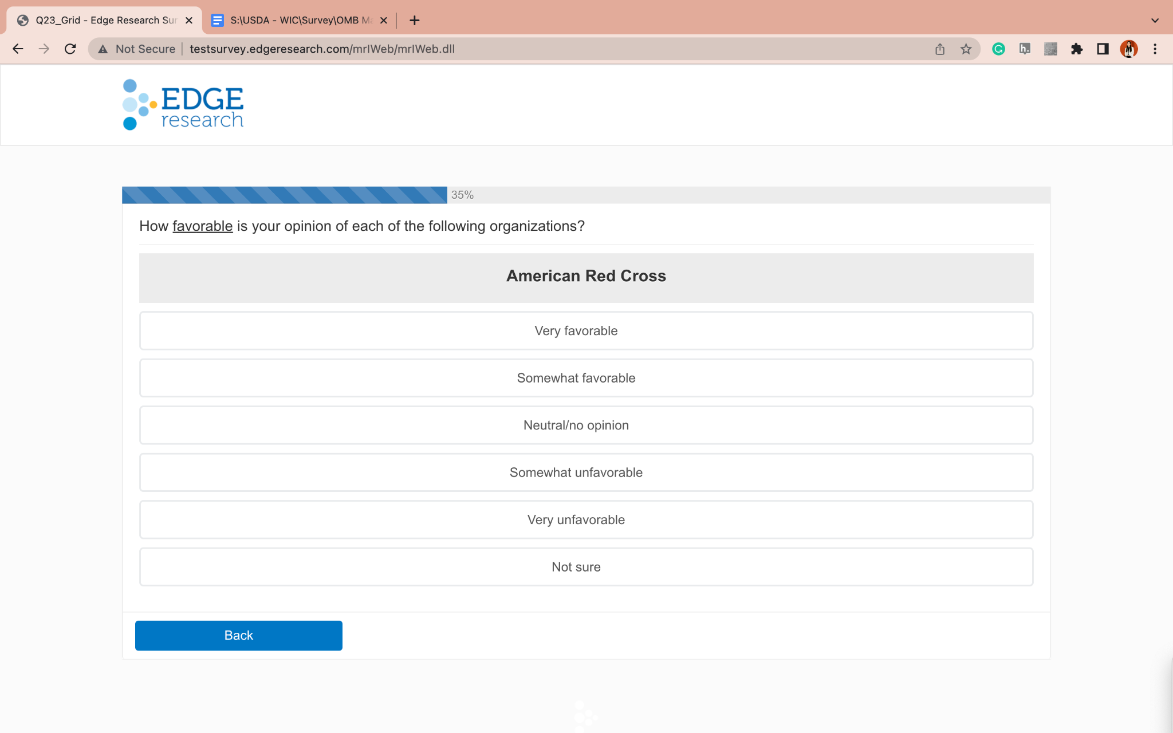The height and width of the screenshot is (733, 1173).
Task: Reload the page with the refresh icon
Action: coord(70,49)
